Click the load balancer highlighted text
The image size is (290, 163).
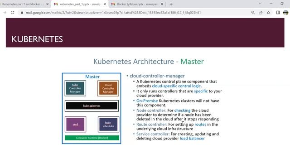point(192,139)
